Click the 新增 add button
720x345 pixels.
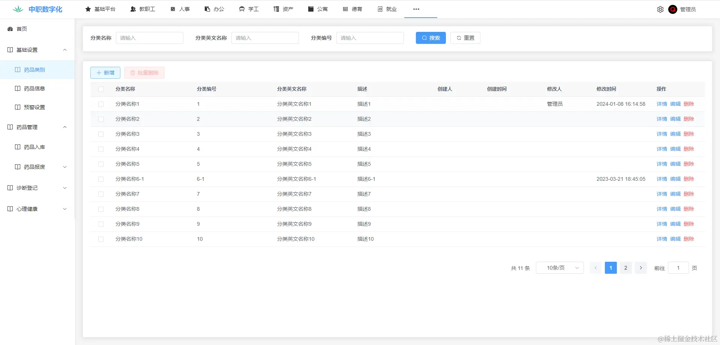coord(105,73)
